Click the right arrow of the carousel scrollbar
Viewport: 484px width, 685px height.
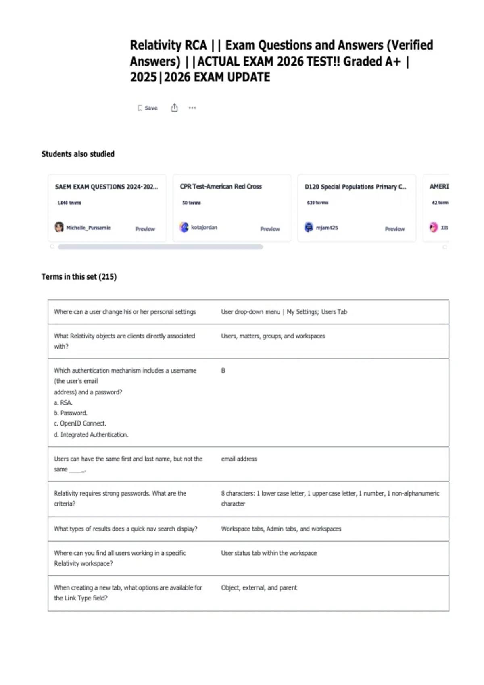pos(445,247)
